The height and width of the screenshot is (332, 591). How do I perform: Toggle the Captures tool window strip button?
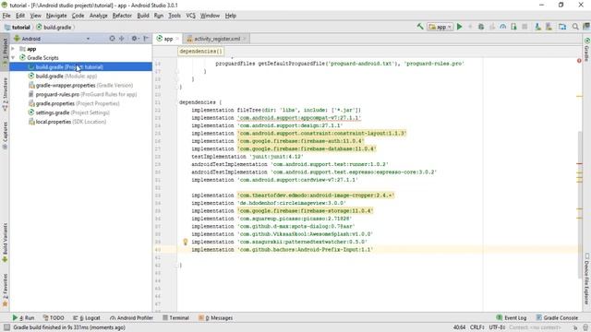[5, 136]
